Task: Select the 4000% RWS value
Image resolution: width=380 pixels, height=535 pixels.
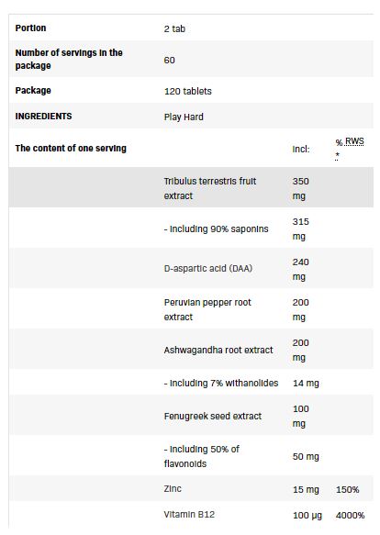Action: click(x=351, y=515)
